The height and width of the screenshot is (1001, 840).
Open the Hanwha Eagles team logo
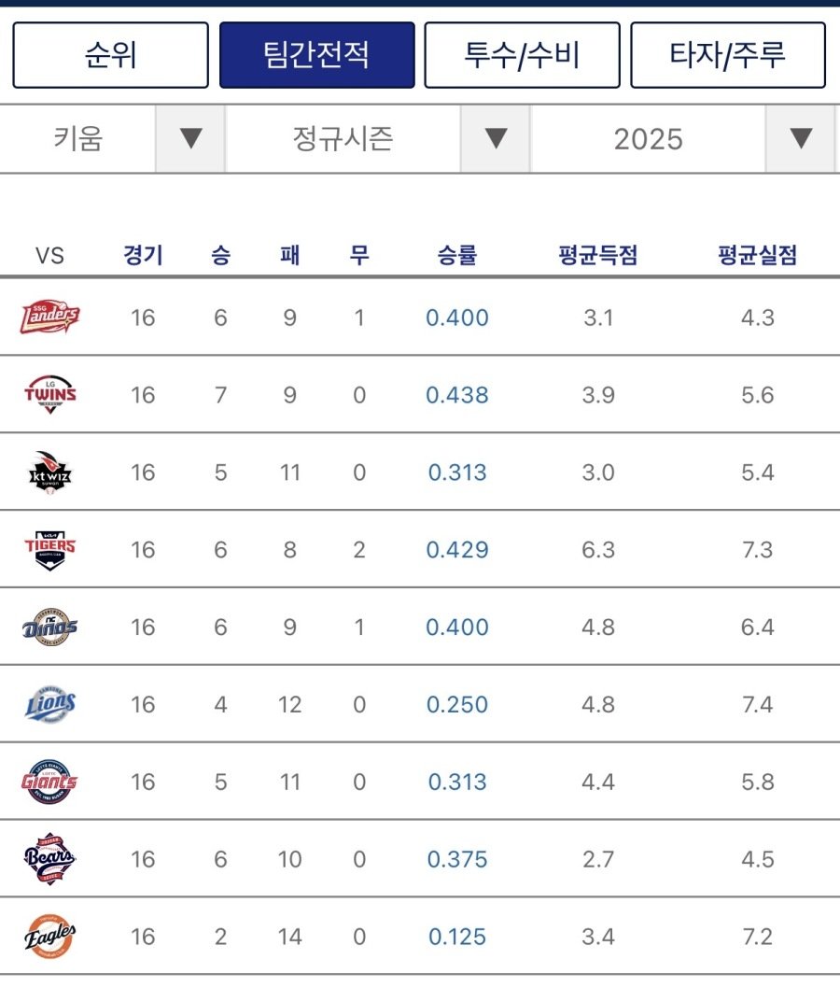coord(50,937)
